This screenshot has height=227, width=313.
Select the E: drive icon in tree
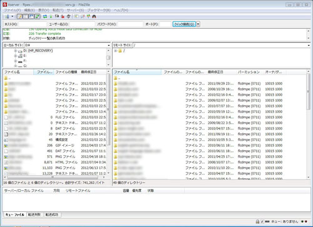[x=20, y=56]
